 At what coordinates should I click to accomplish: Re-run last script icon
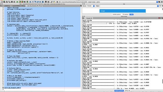(27, 2)
